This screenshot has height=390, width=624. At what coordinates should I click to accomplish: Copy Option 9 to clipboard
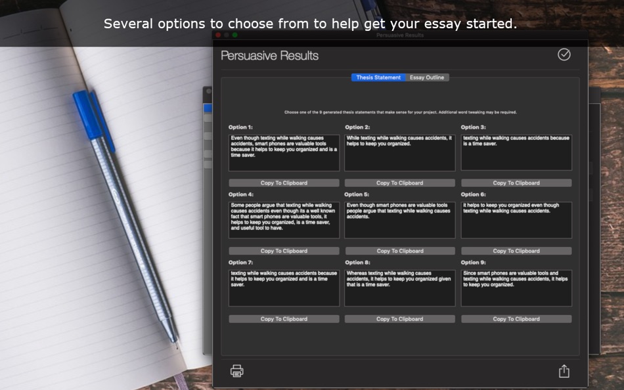(x=516, y=319)
